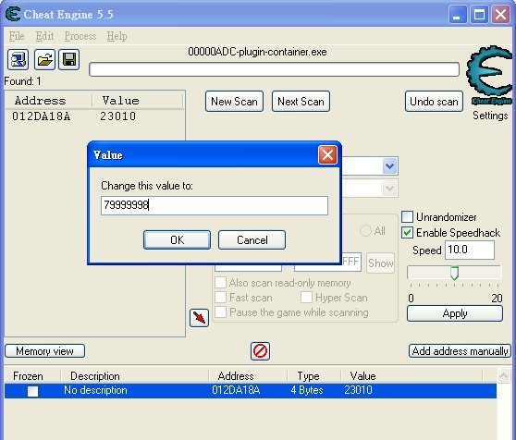Open the File menu

pyautogui.click(x=17, y=36)
